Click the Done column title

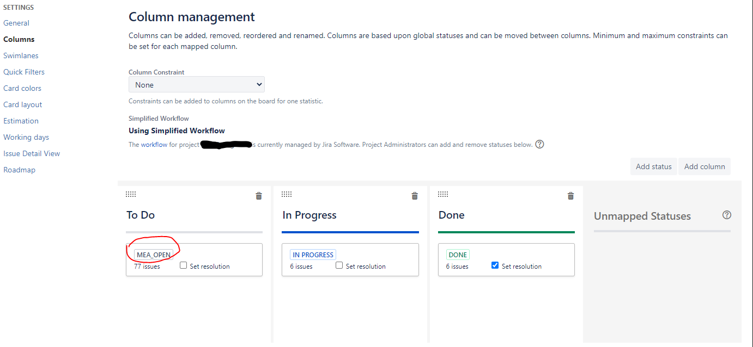pos(452,215)
